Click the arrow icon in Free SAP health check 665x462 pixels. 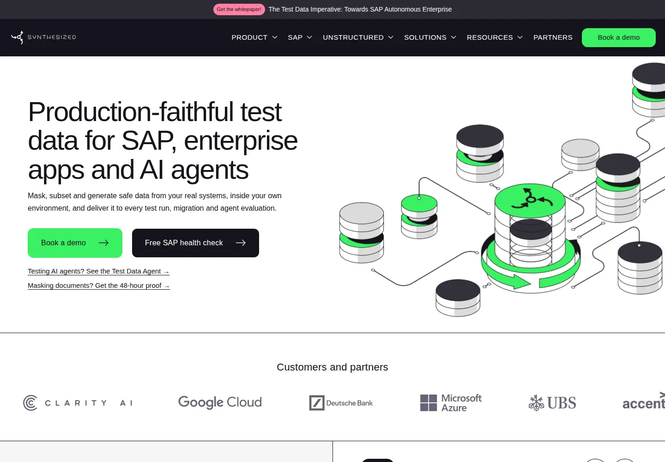[x=241, y=243]
